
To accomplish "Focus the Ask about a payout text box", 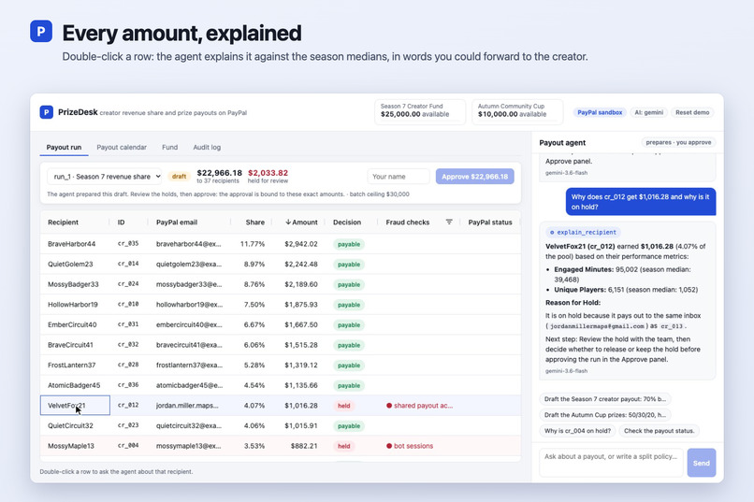I will point(611,463).
